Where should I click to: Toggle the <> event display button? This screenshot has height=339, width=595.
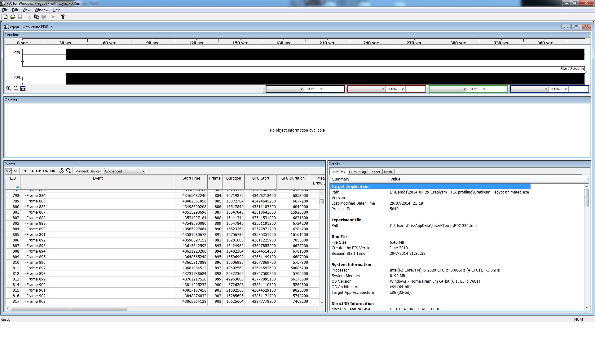click(8, 171)
